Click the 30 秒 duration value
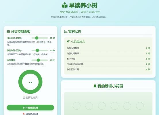This screenshot has height=115, width=159. click(x=52, y=60)
